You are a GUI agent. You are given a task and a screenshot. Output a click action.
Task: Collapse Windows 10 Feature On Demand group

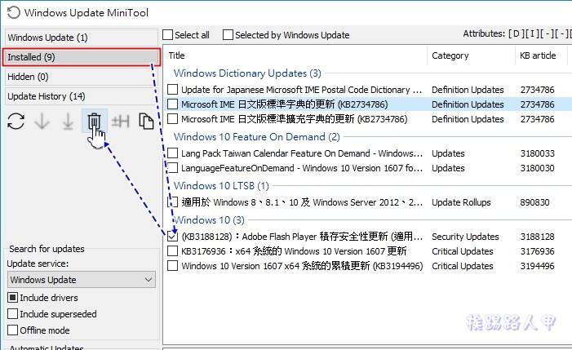click(x=257, y=137)
